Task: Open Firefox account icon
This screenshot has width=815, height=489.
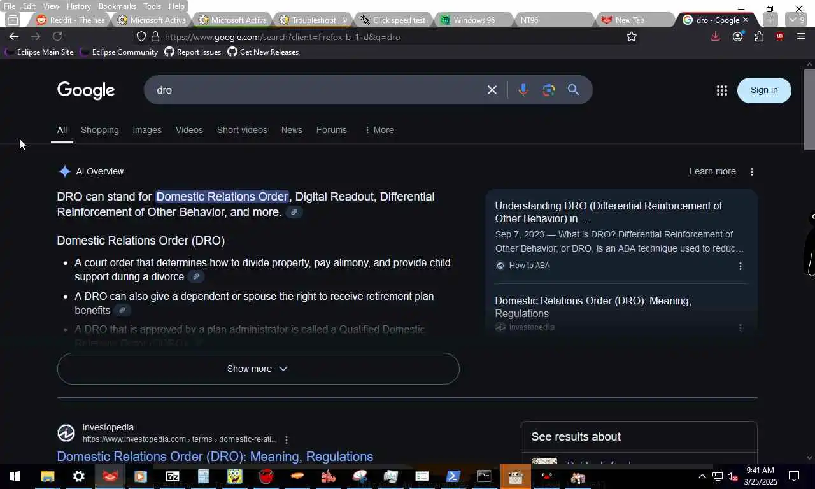Action: (737, 37)
